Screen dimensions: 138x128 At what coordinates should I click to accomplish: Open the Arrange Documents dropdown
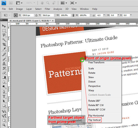click(x=64, y=3)
